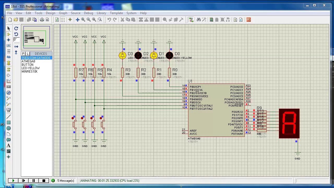Click the rotation angle input field
Image resolution: width=334 pixels, height=188 pixels.
[16, 40]
